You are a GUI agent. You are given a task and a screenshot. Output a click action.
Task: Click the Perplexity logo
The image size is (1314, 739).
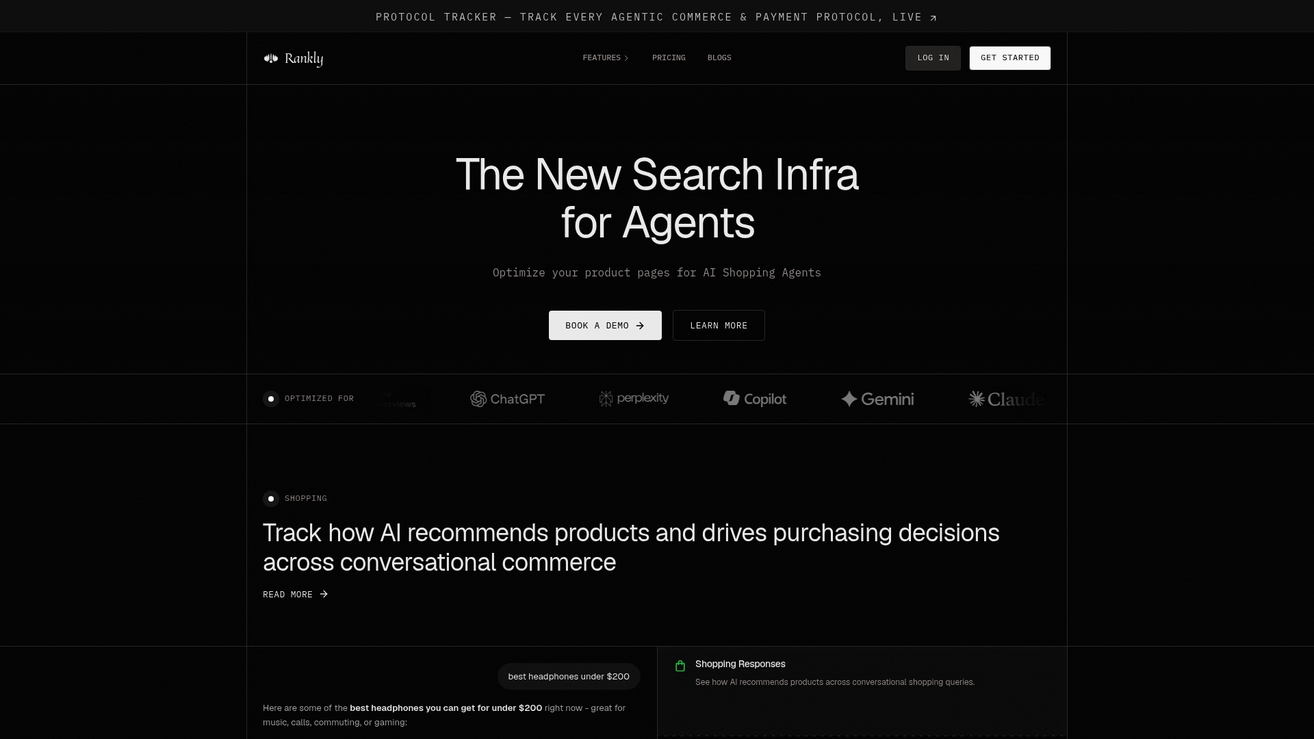(x=634, y=398)
